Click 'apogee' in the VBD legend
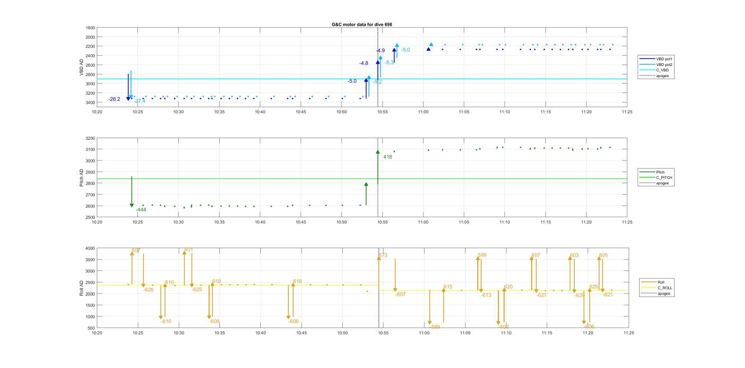Image resolution: width=745 pixels, height=368 pixels. click(x=662, y=75)
